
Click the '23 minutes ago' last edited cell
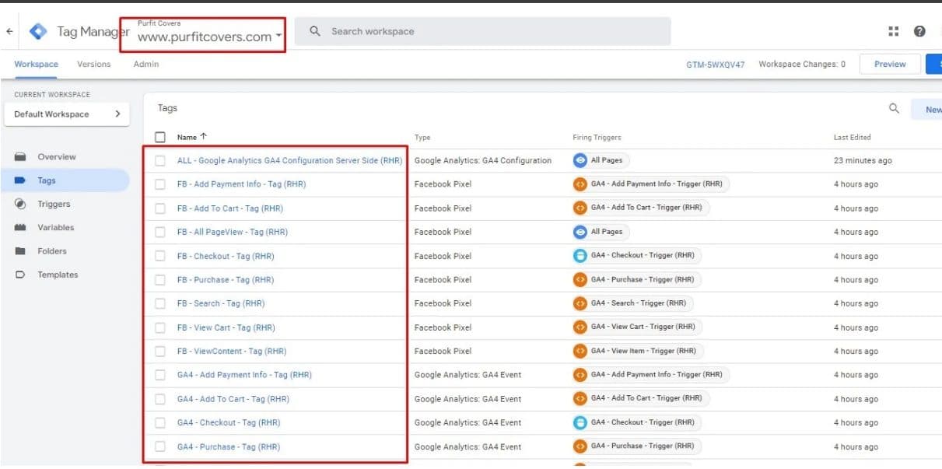click(x=863, y=161)
